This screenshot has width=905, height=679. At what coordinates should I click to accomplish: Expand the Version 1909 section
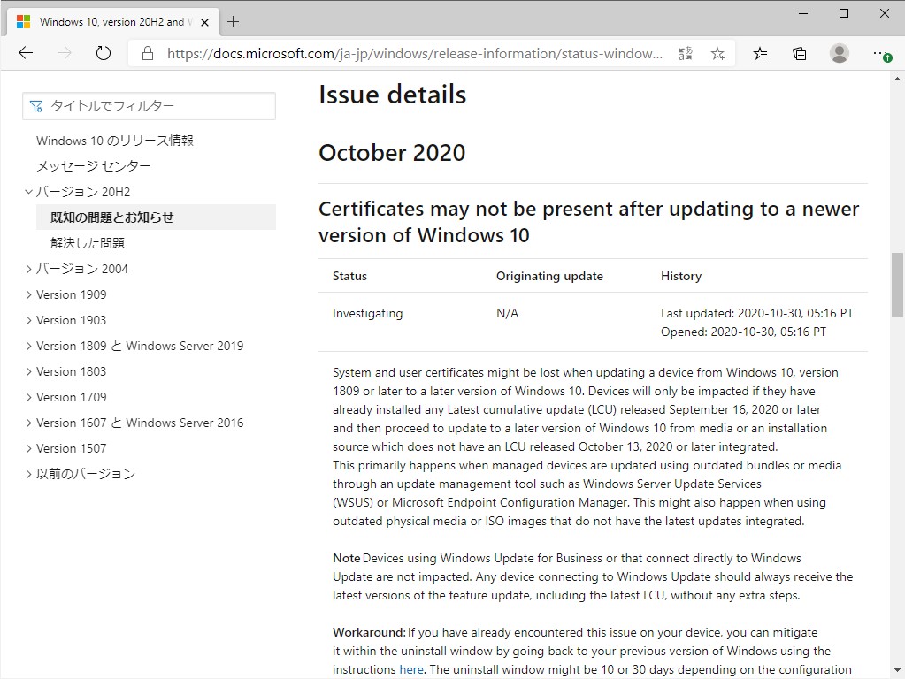27,294
